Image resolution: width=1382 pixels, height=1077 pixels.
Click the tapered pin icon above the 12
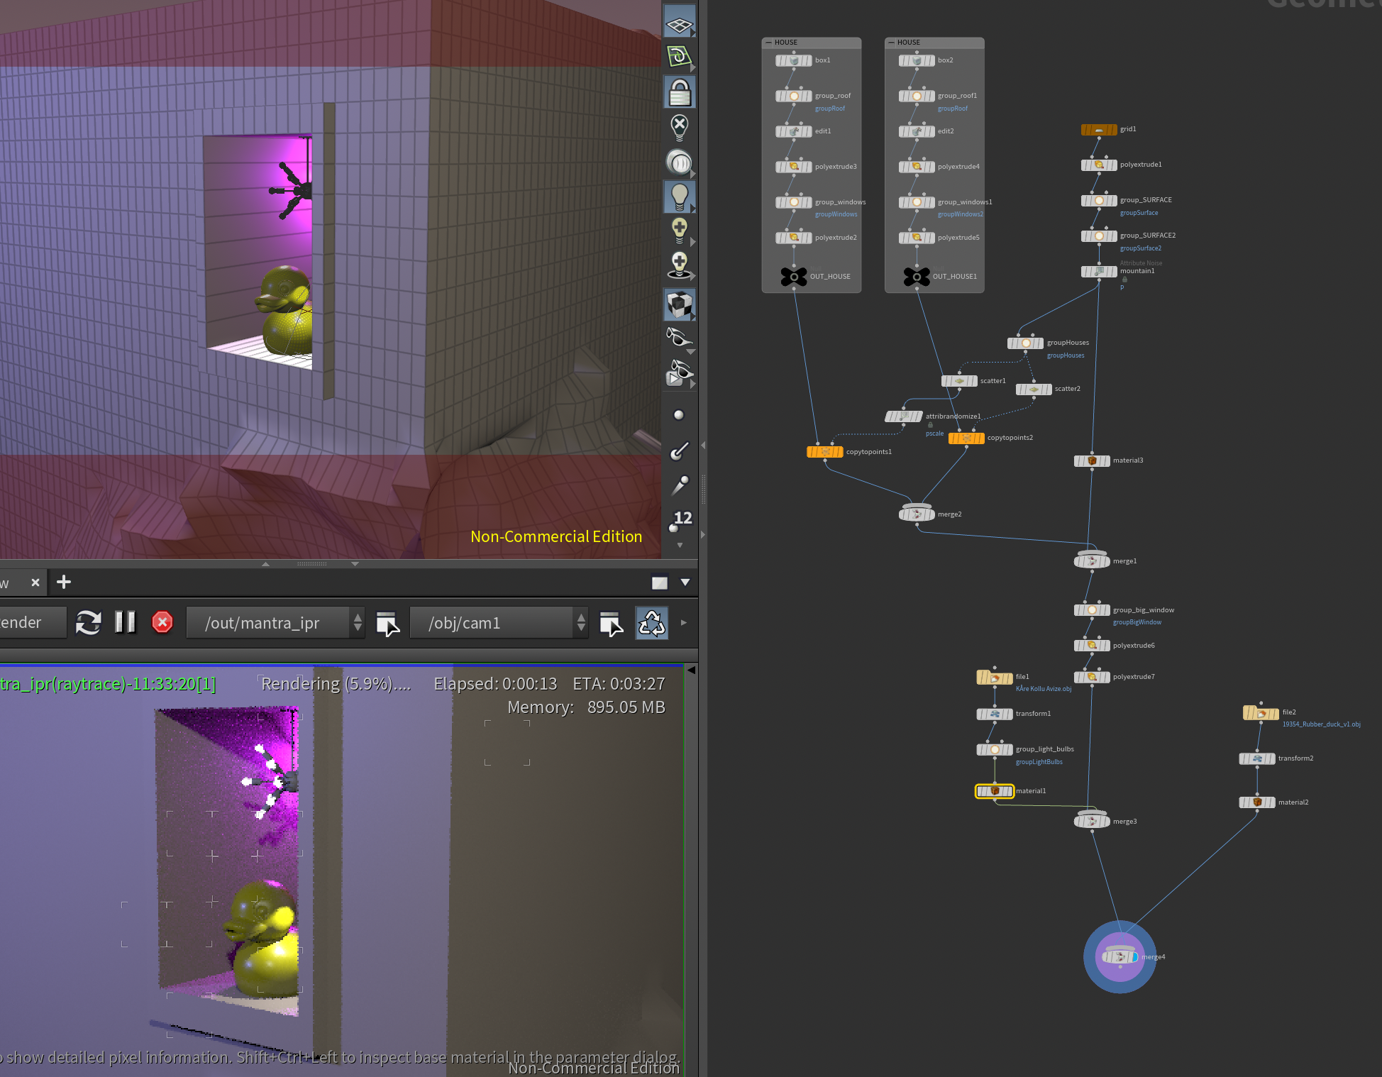point(679,485)
